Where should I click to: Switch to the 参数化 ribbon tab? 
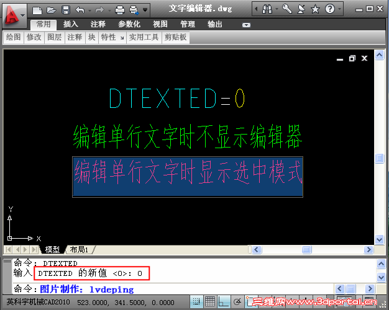pos(129,24)
